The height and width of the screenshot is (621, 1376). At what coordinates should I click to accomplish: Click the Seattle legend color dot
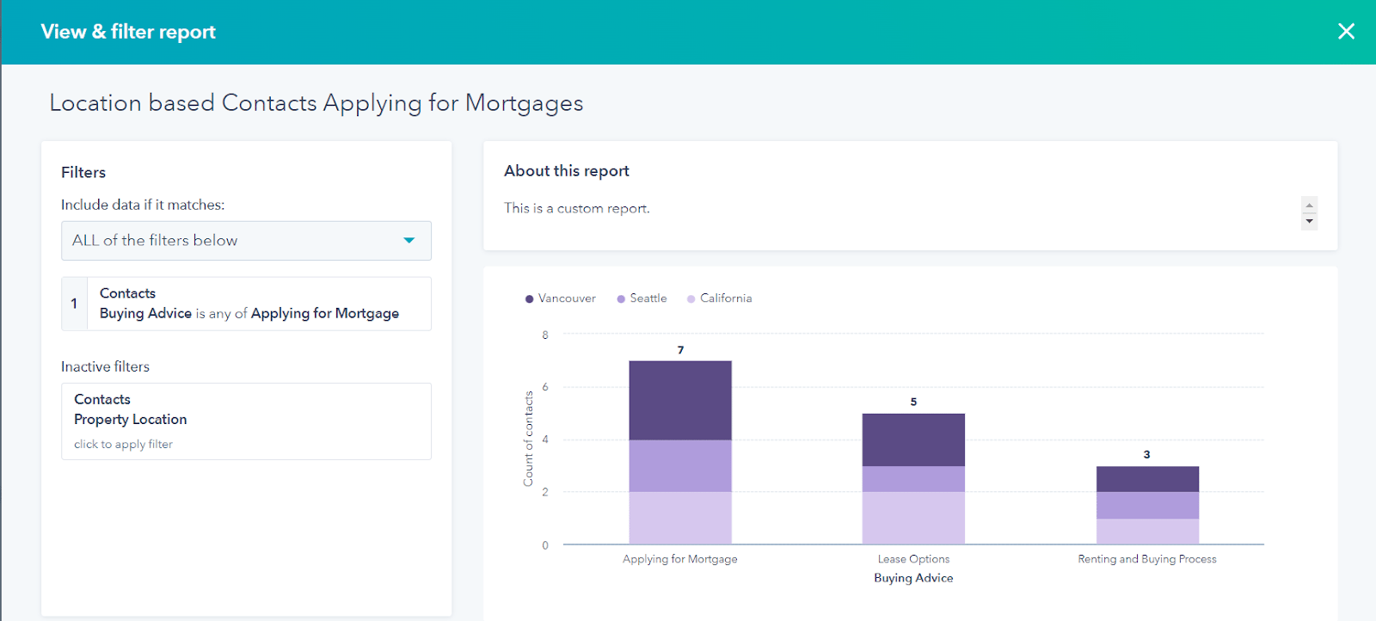(621, 298)
